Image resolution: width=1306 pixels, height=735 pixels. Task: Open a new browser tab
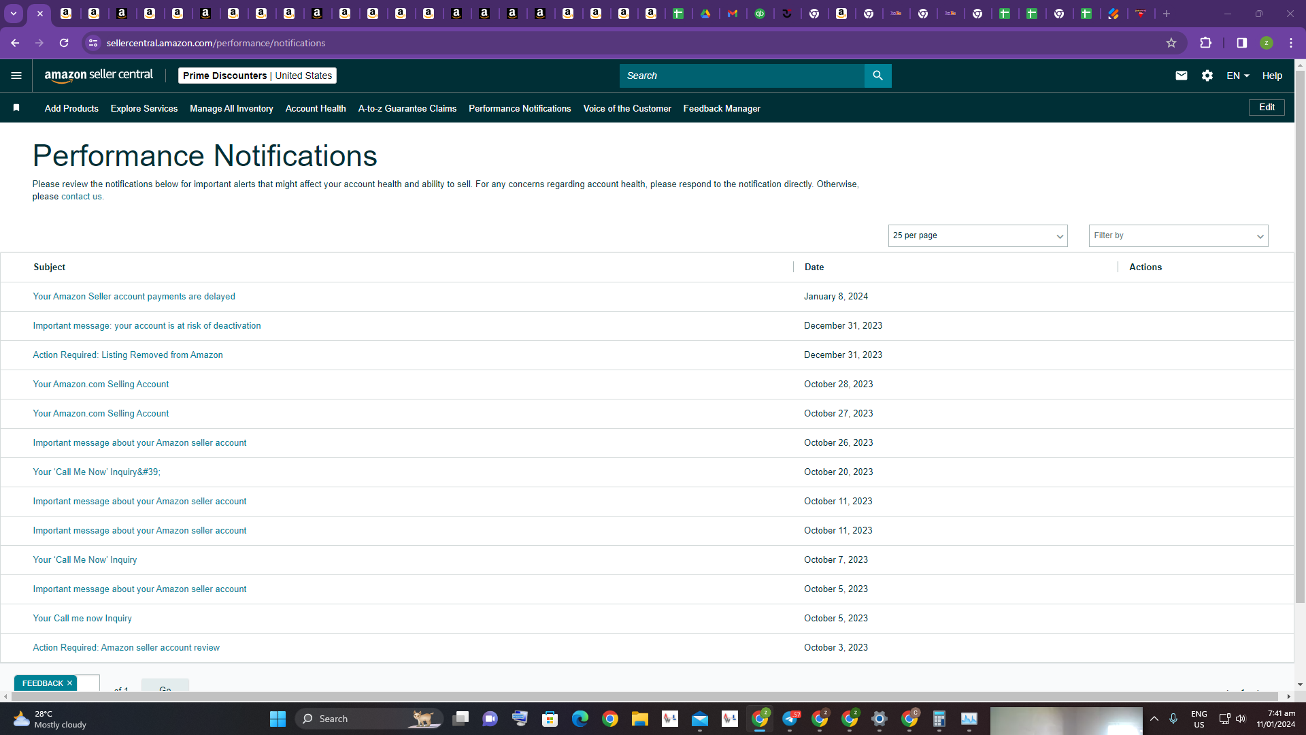[1167, 14]
